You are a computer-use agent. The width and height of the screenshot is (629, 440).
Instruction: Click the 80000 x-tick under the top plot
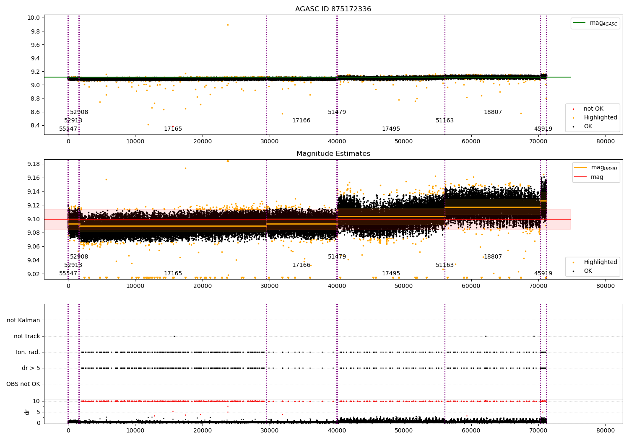[x=606, y=141]
